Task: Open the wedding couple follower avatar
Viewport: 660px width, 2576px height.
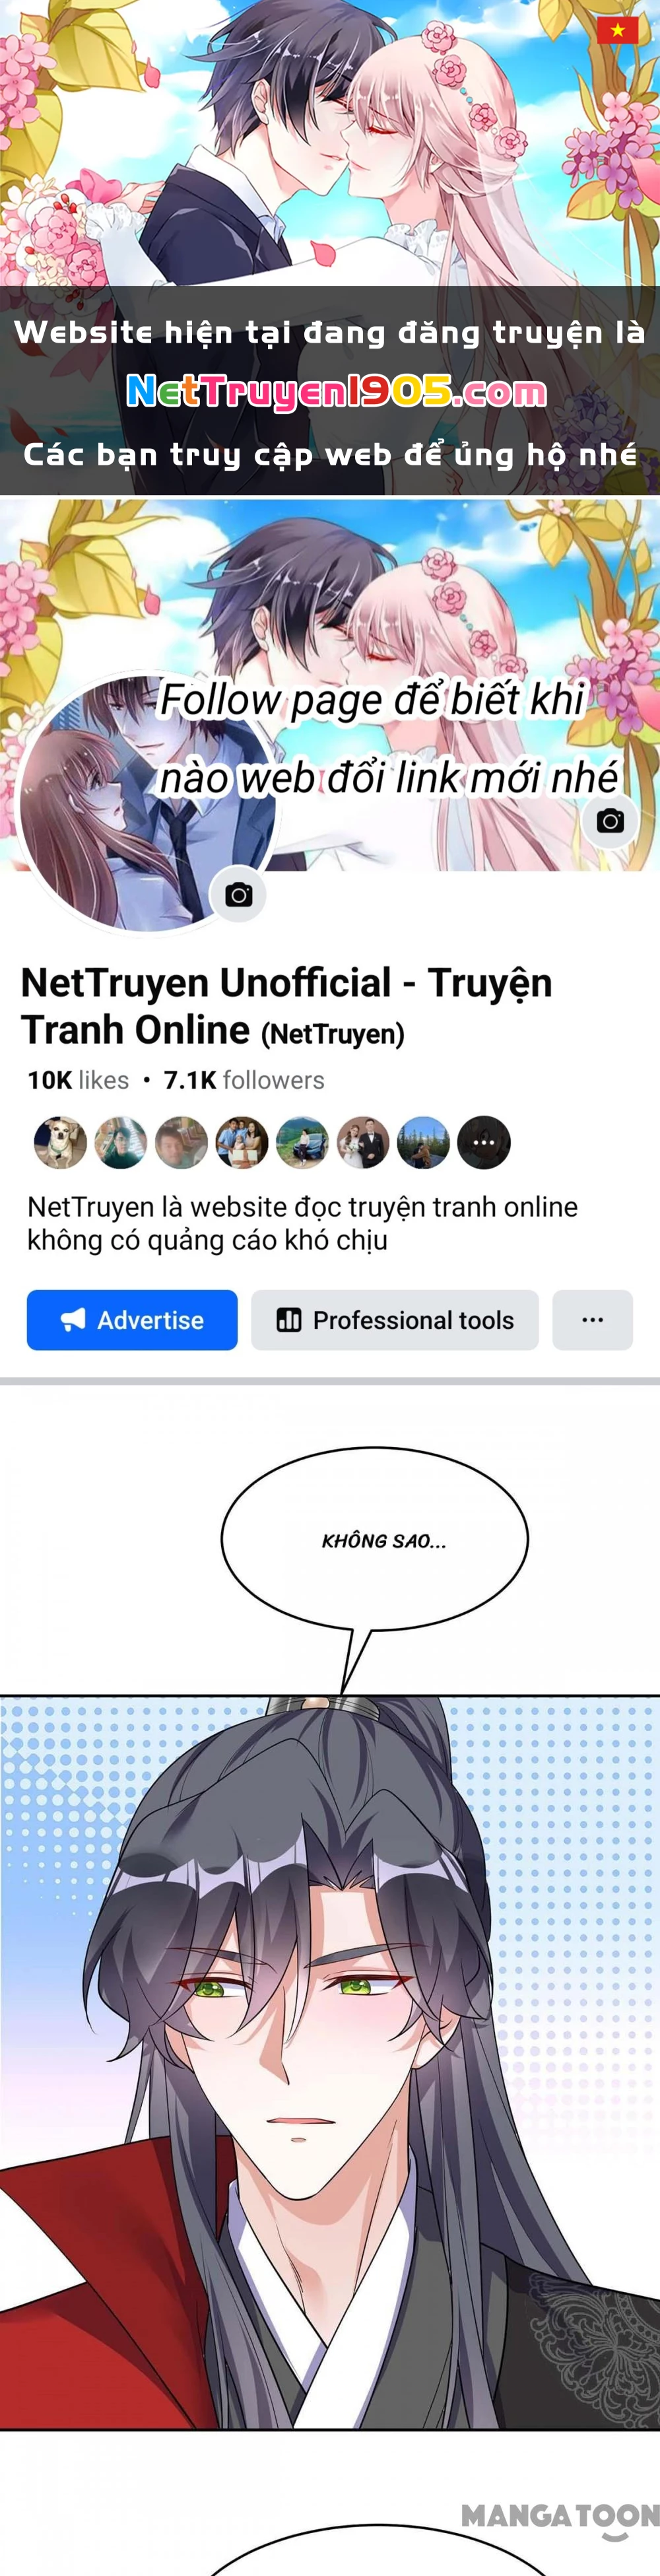Action: [x=363, y=1142]
